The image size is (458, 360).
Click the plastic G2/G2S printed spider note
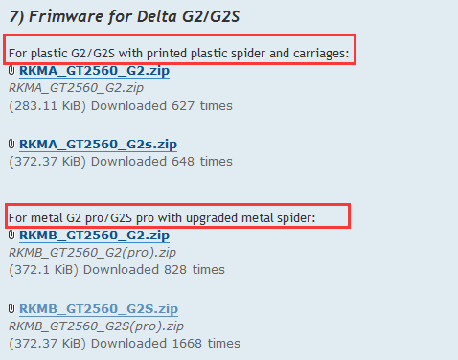tap(179, 54)
